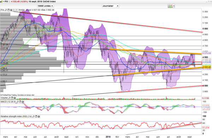Screen dimensions: 212x138
Task: Close the Prix price panel
Action: (11, 10)
